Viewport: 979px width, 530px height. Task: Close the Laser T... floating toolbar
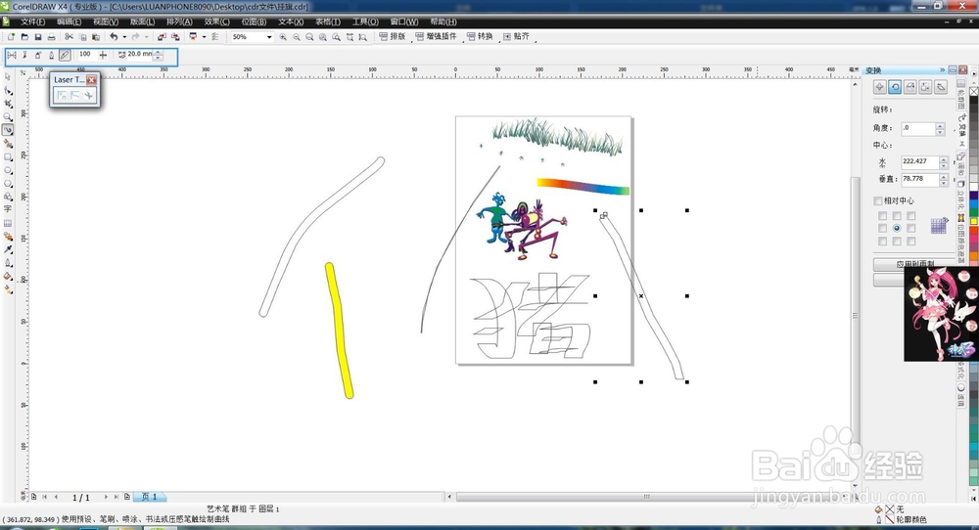(x=92, y=80)
